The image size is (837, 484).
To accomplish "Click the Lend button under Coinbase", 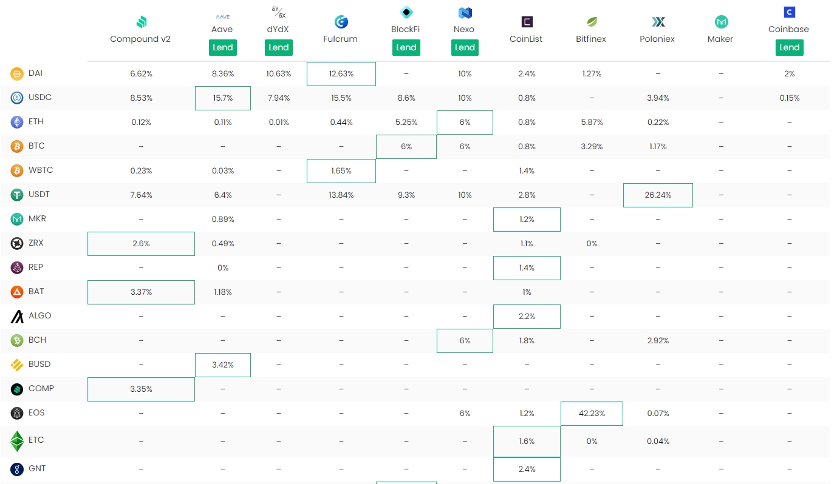I will point(789,47).
